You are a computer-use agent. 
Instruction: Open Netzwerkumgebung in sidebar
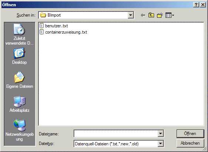tap(20, 130)
